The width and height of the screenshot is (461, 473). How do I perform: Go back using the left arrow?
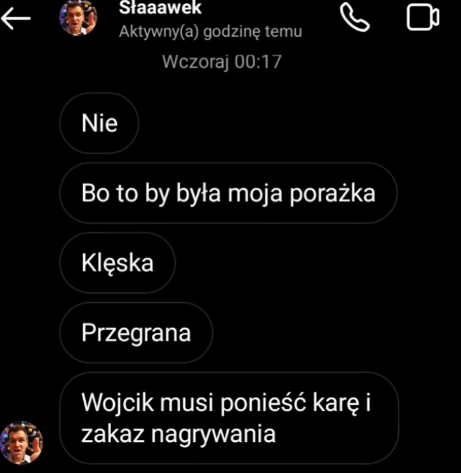tap(16, 18)
